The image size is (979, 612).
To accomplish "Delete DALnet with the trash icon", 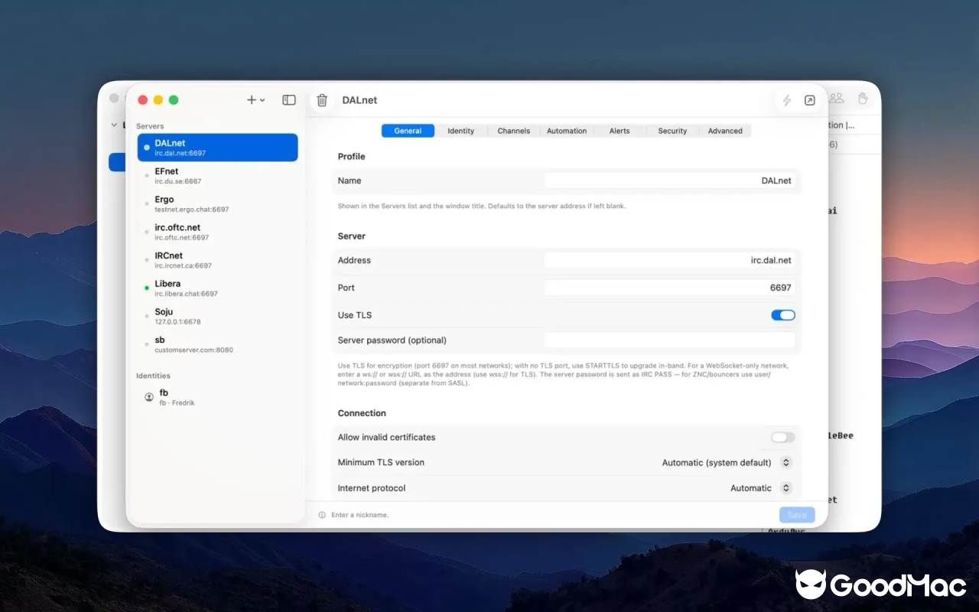I will point(322,100).
